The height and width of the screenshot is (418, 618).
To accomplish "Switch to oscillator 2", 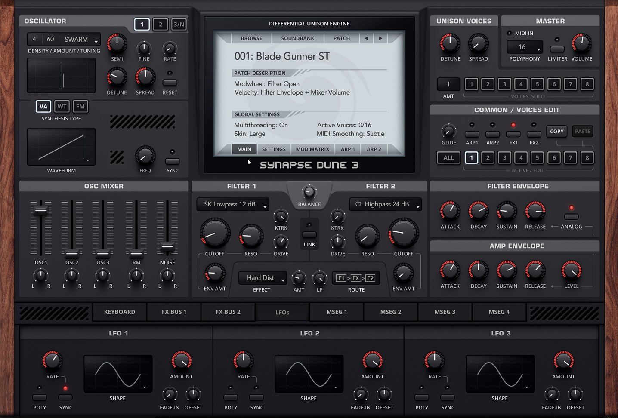I will (x=161, y=24).
